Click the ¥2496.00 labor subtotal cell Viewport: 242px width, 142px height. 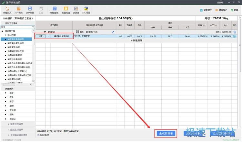click(x=214, y=36)
